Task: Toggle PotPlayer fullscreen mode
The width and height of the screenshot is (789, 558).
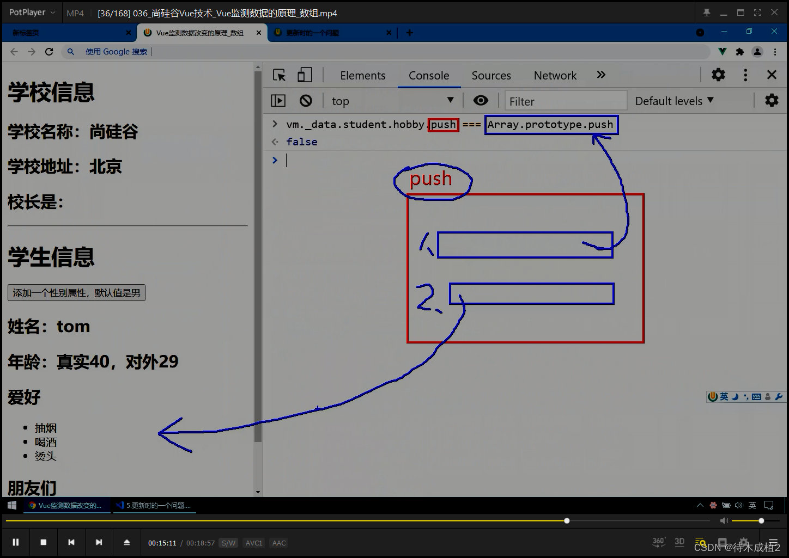Action: click(x=757, y=13)
